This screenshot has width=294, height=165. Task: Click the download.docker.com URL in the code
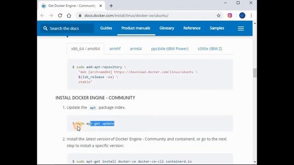[154, 72]
